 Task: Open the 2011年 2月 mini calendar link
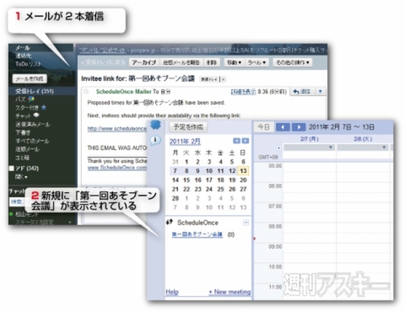click(x=185, y=142)
